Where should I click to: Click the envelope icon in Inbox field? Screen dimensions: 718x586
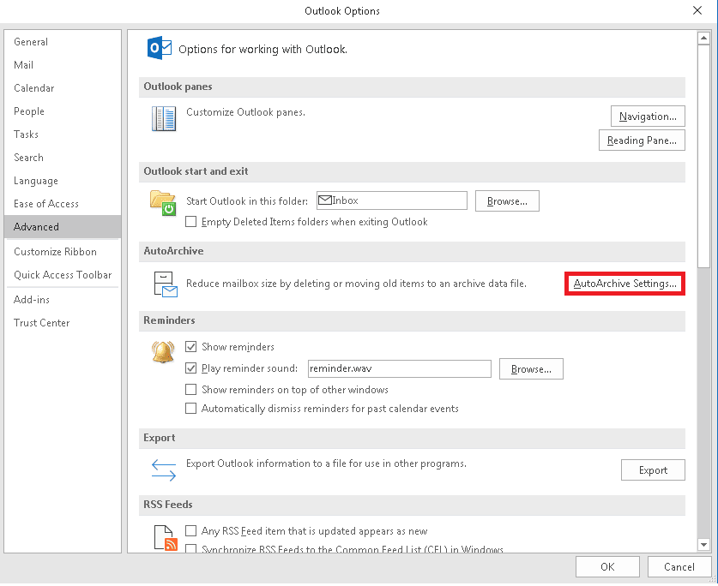[x=324, y=200]
